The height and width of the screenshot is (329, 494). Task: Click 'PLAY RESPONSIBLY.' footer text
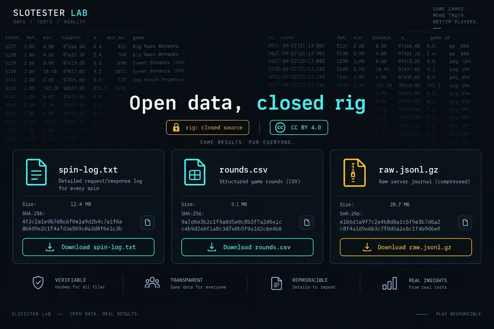click(459, 314)
